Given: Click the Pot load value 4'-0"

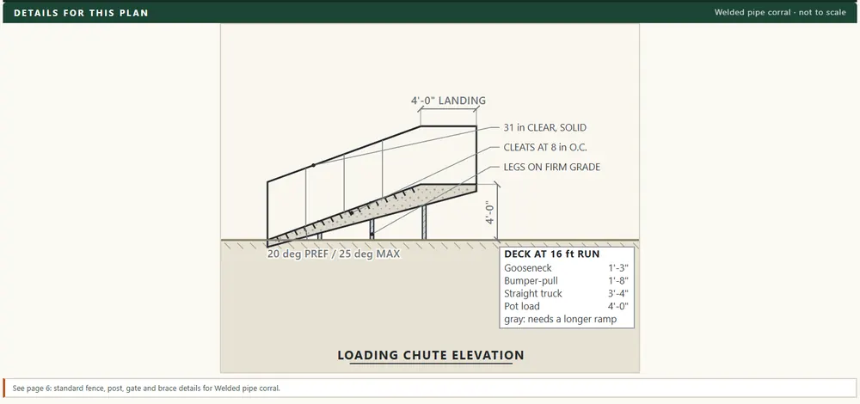Looking at the screenshot, I should tap(618, 306).
